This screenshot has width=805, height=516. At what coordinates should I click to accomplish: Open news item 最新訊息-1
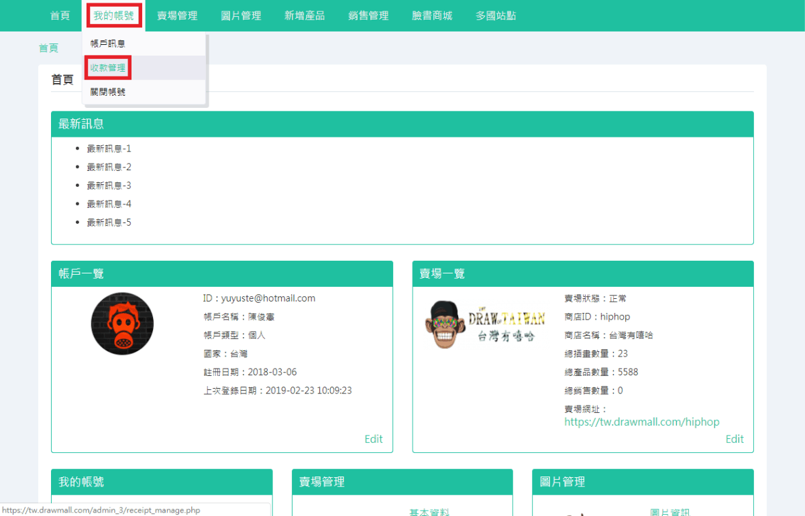coord(109,148)
